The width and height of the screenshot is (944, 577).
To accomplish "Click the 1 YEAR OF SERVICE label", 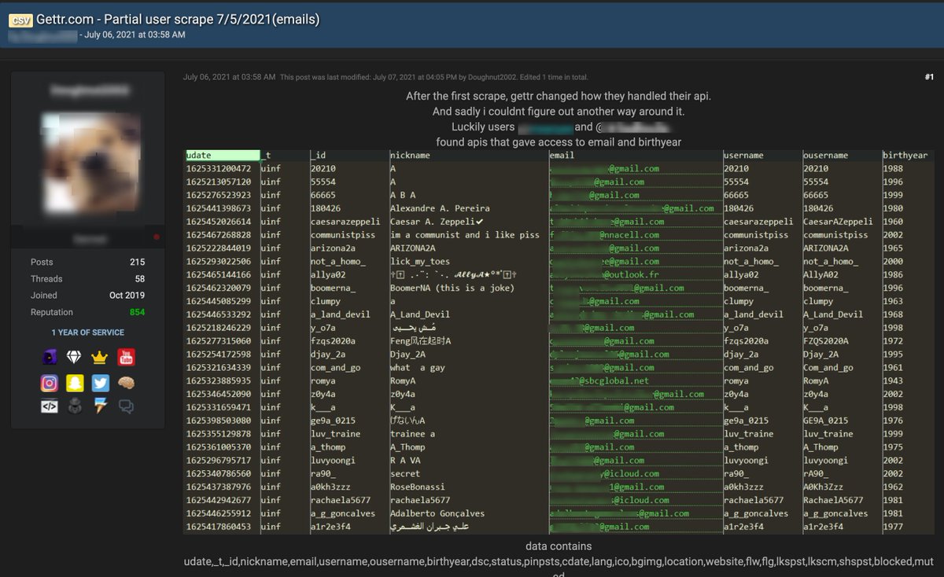I will click(87, 333).
